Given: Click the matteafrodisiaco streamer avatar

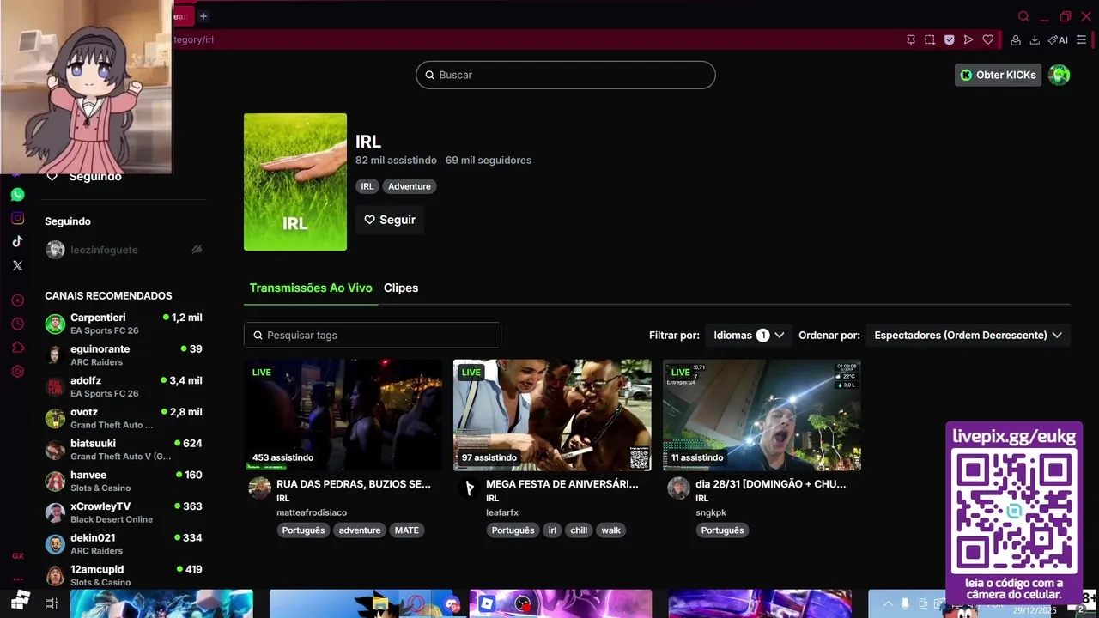Looking at the screenshot, I should point(259,488).
